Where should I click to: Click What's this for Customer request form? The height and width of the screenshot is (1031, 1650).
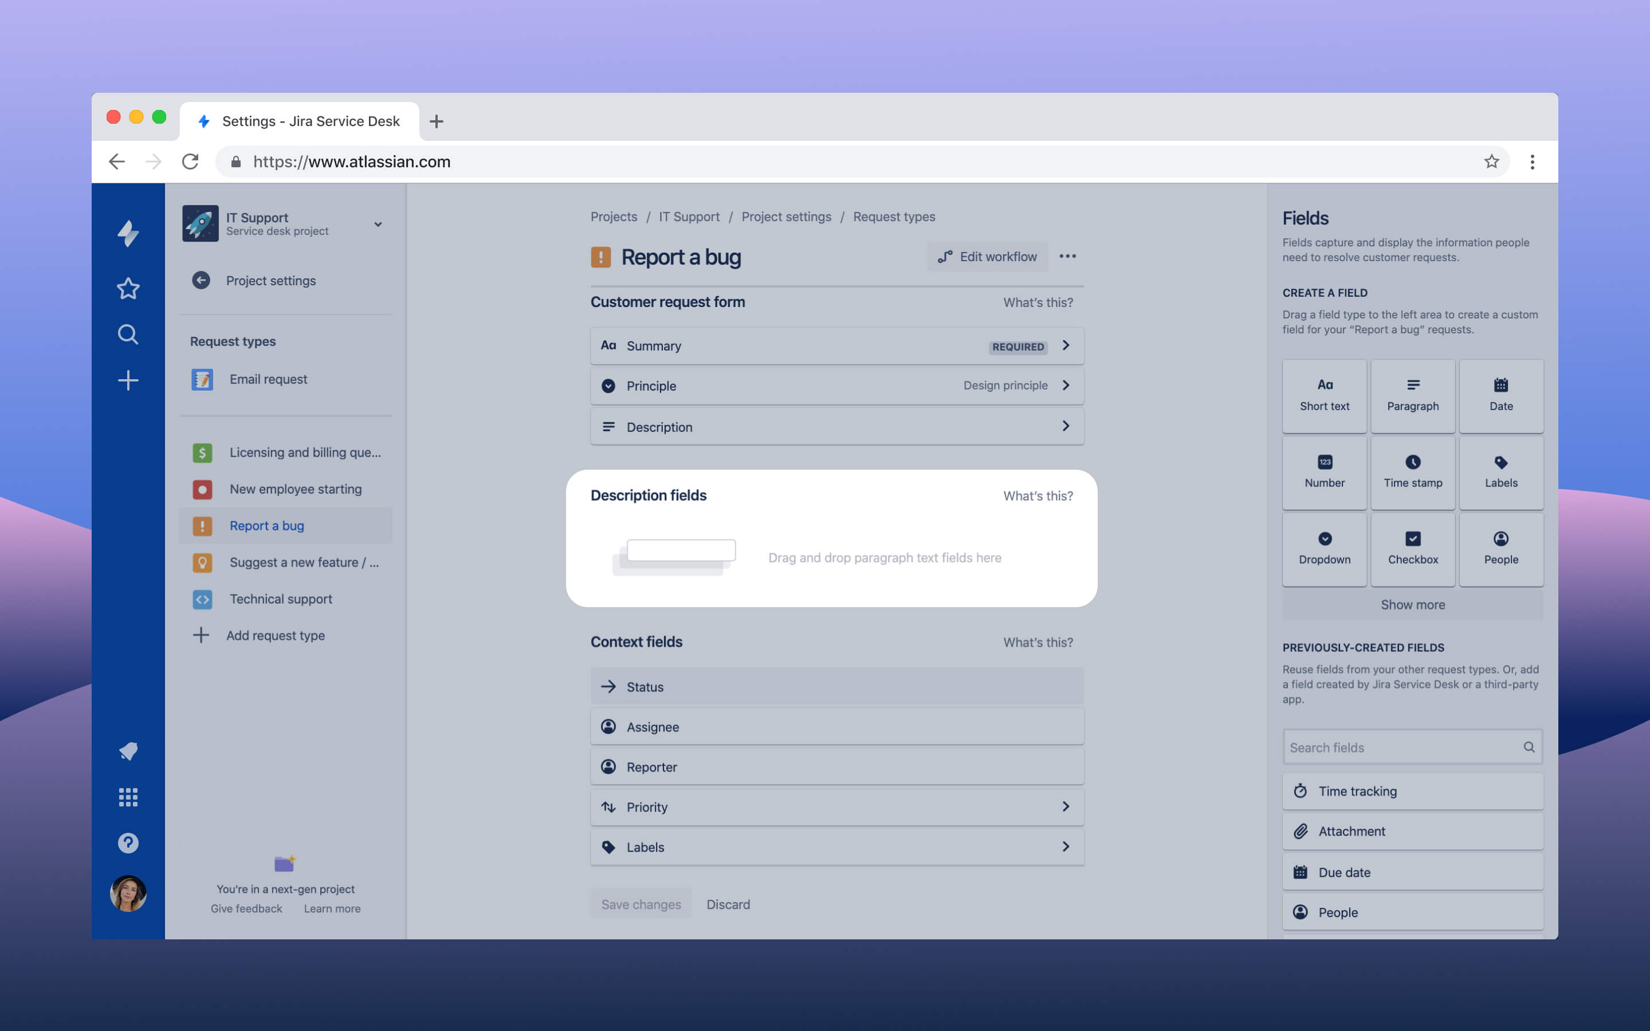pyautogui.click(x=1038, y=302)
